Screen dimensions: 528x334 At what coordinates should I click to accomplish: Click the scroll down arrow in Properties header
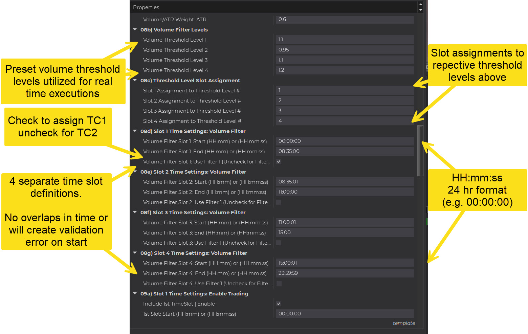point(421,10)
